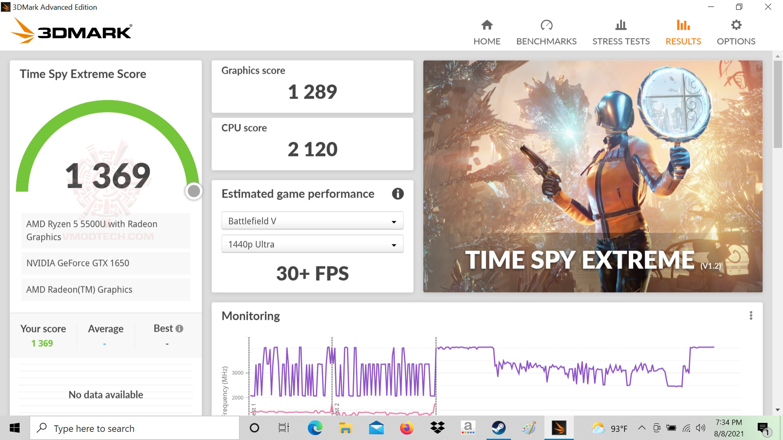
Task: Open Stress Tests chart icon
Action: point(621,25)
